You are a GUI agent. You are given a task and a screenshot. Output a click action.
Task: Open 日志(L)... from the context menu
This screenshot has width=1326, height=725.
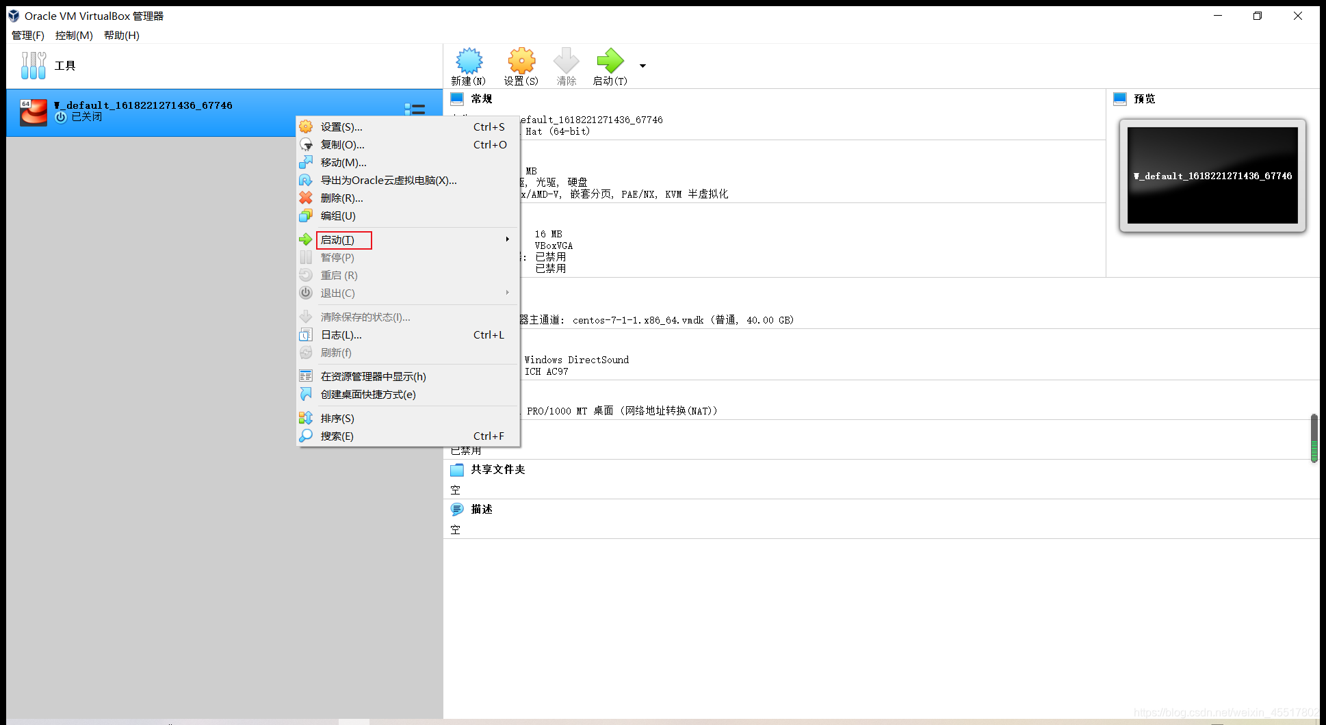(408, 334)
